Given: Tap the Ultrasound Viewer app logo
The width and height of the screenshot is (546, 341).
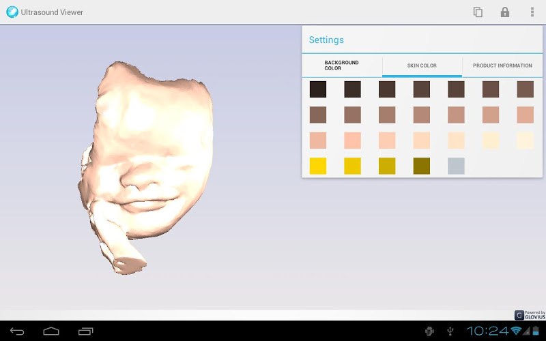Looking at the screenshot, I should [12, 12].
